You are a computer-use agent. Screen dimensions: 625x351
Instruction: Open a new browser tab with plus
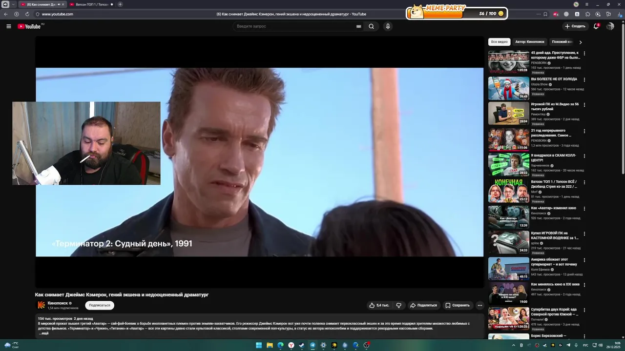pos(120,4)
